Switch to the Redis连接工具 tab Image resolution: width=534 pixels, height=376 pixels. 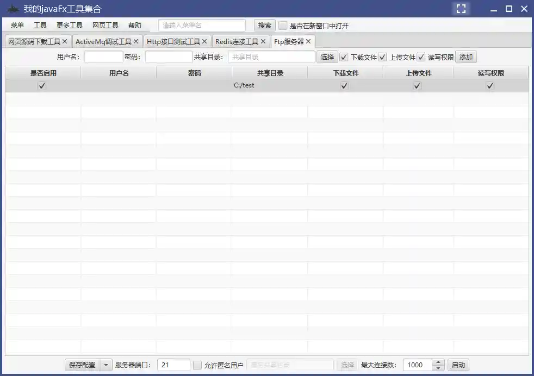[236, 41]
